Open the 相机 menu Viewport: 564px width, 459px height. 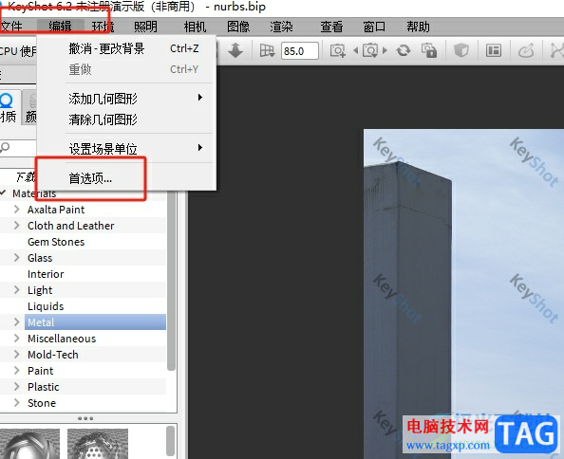pyautogui.click(x=195, y=27)
